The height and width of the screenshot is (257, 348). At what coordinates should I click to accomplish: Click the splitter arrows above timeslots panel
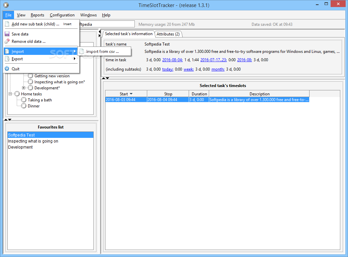[105, 78]
